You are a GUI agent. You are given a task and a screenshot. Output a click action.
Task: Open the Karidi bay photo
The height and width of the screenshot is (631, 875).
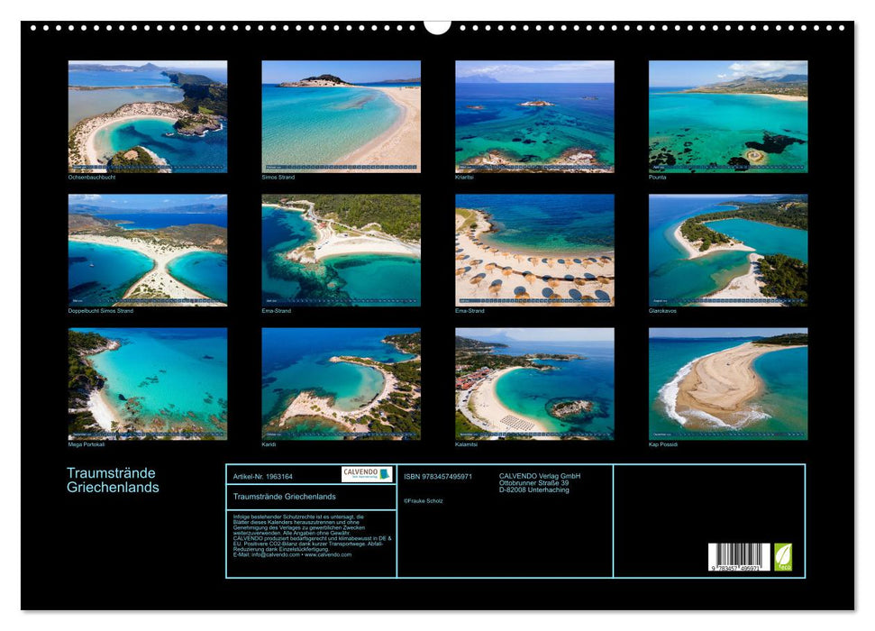(x=341, y=383)
